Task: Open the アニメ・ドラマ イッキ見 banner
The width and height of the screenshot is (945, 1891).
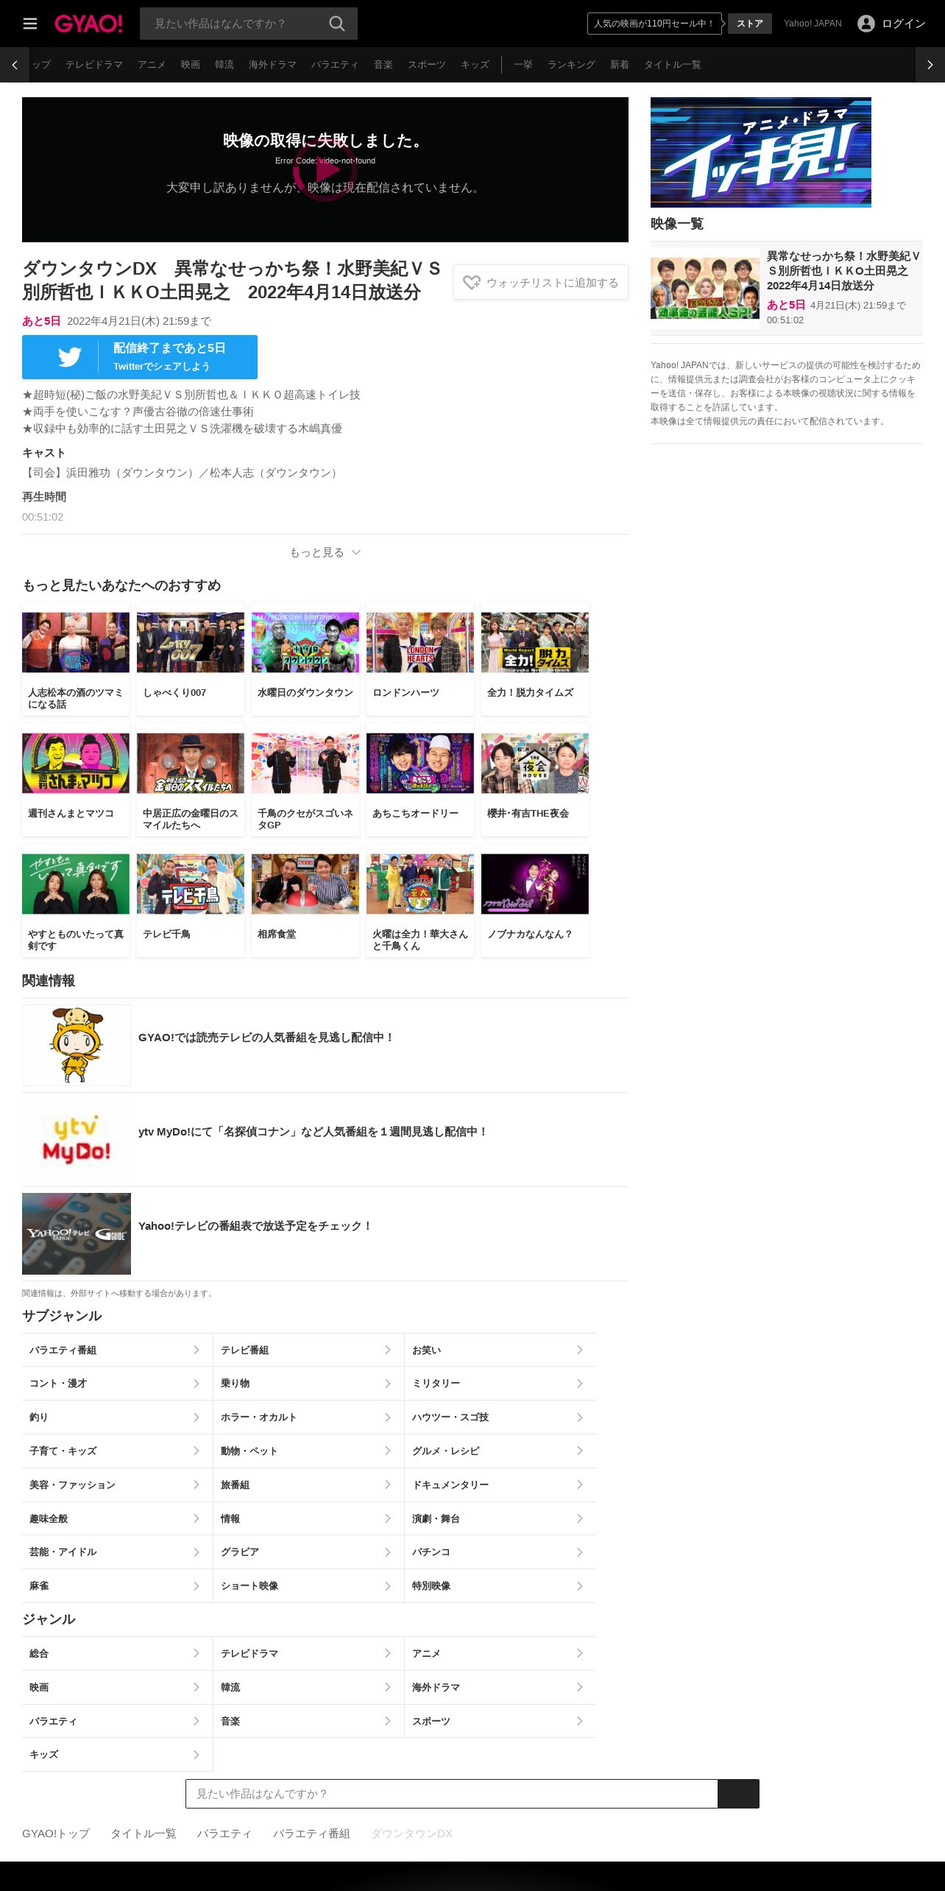Action: [761, 152]
